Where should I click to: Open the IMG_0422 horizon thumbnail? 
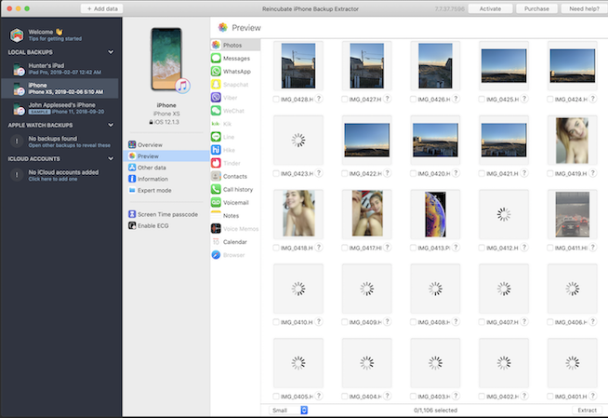click(x=367, y=141)
